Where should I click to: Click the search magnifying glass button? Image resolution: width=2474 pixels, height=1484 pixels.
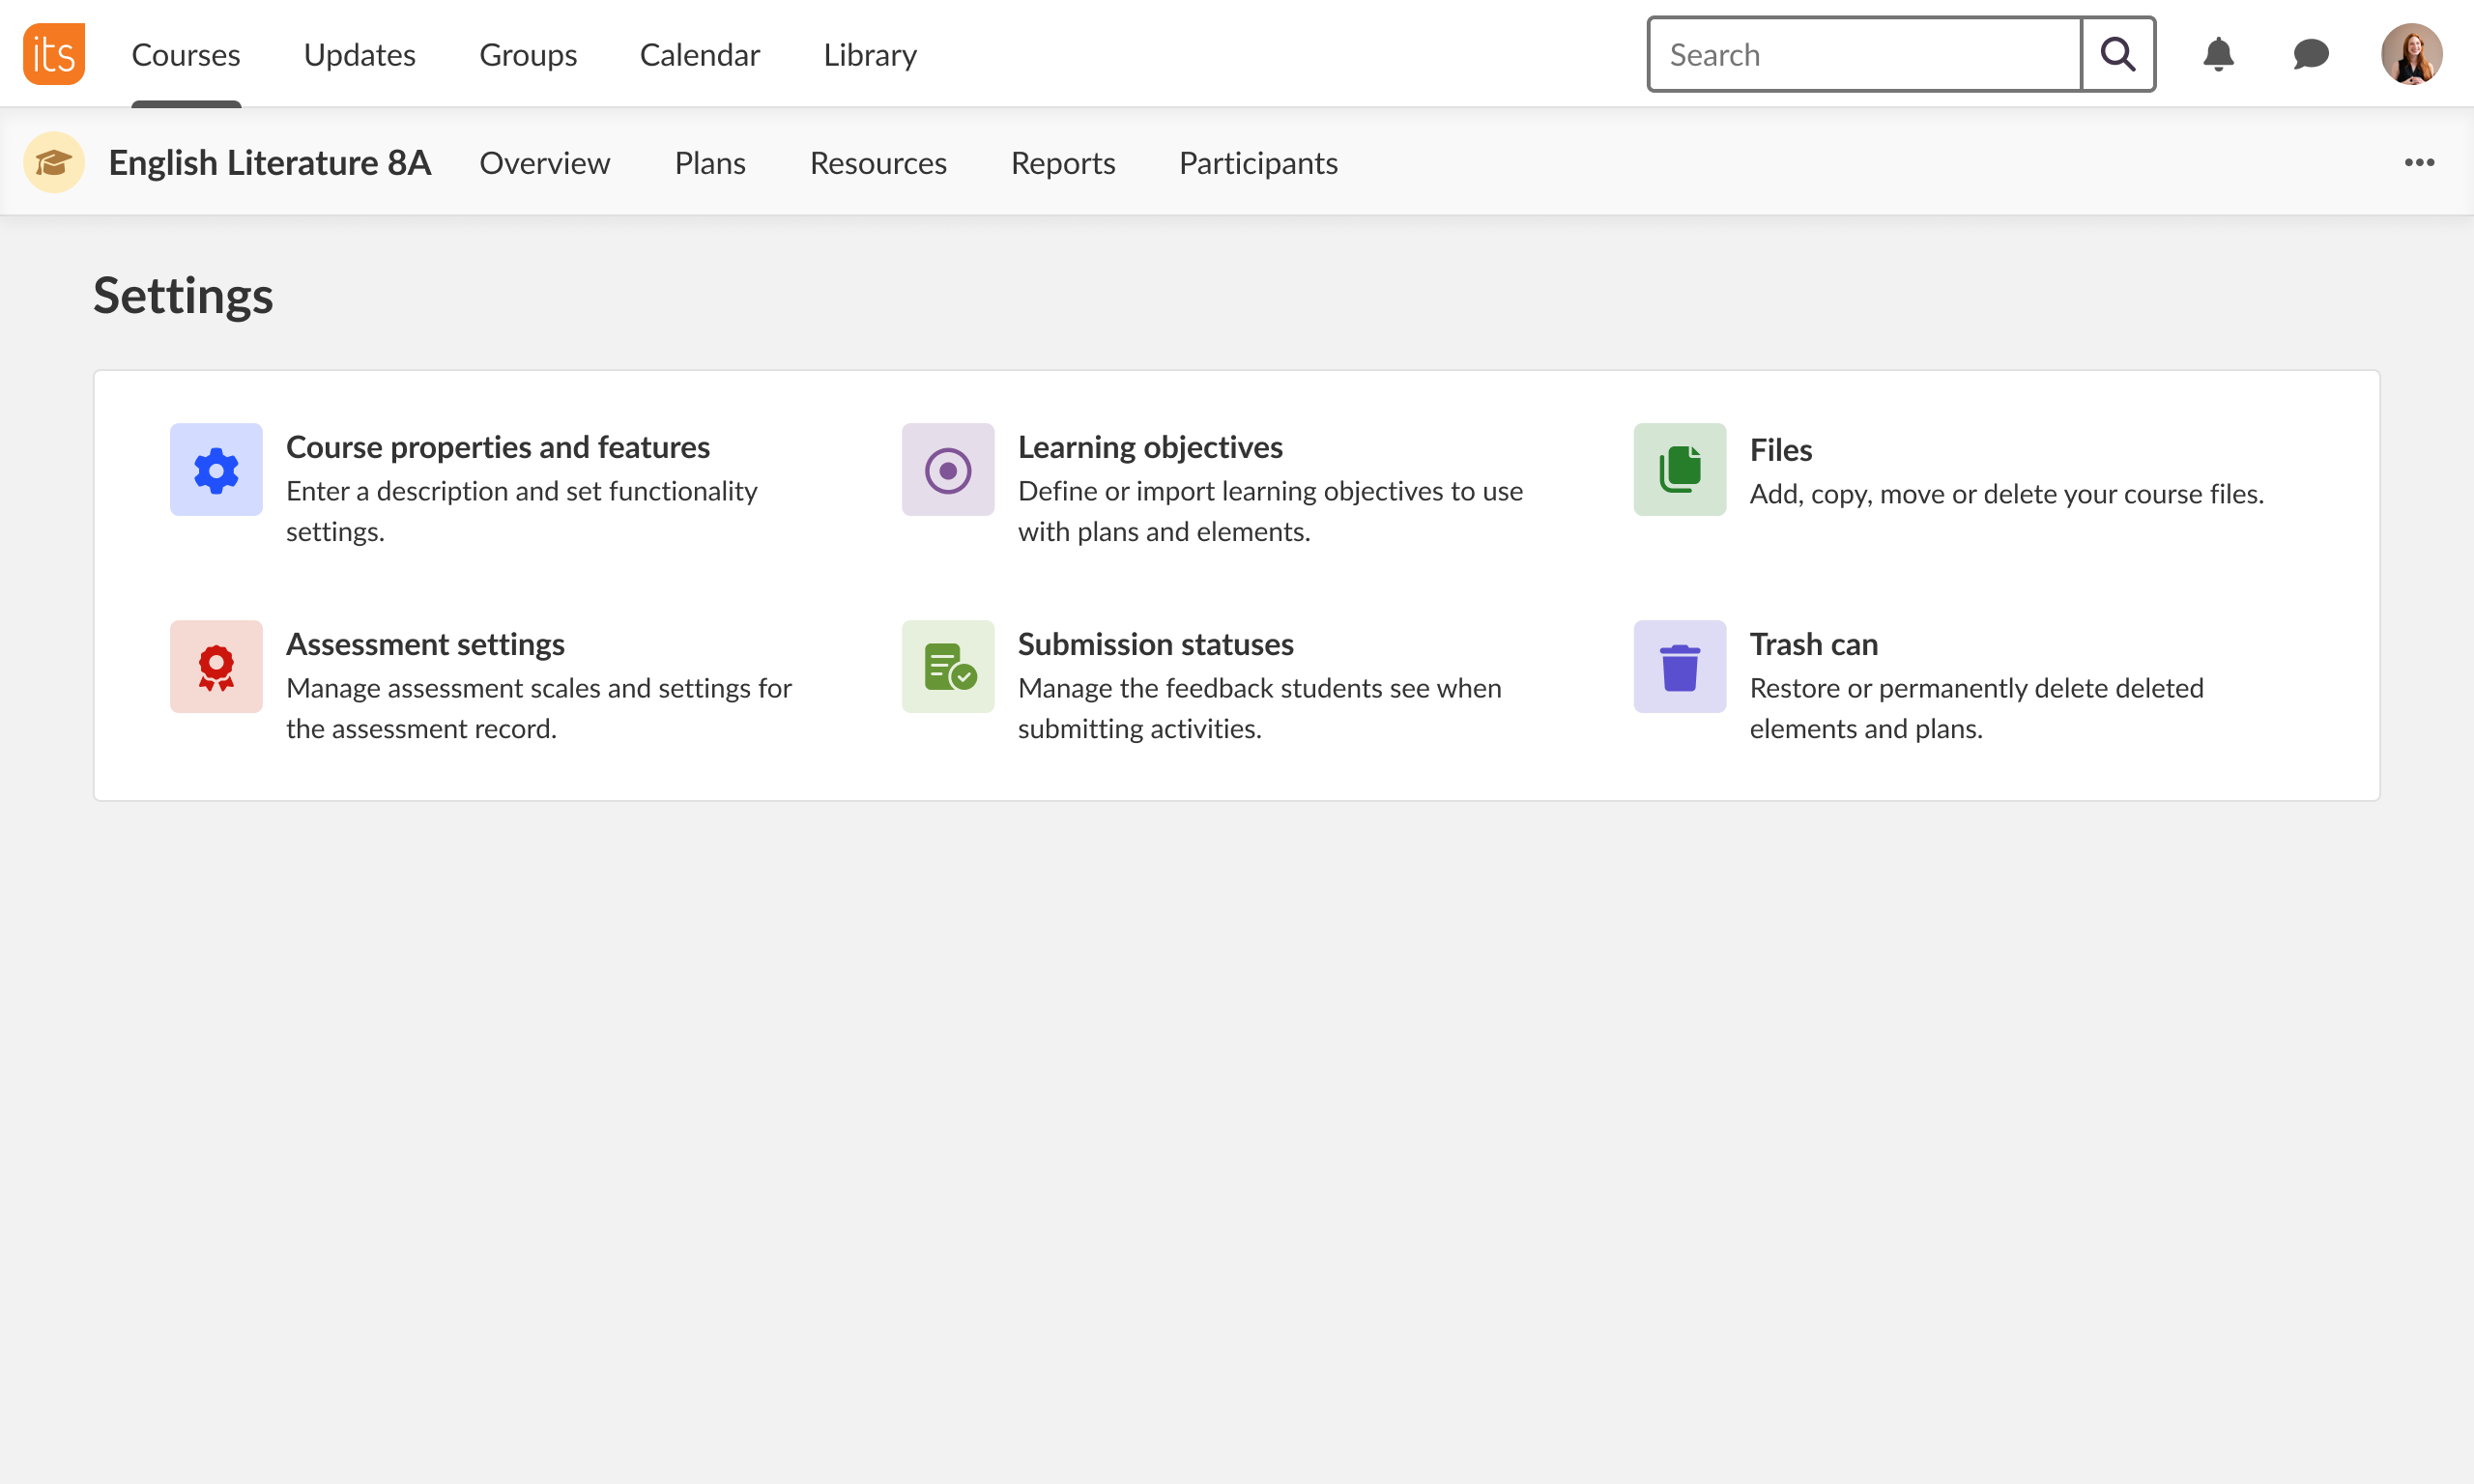[x=2117, y=54]
